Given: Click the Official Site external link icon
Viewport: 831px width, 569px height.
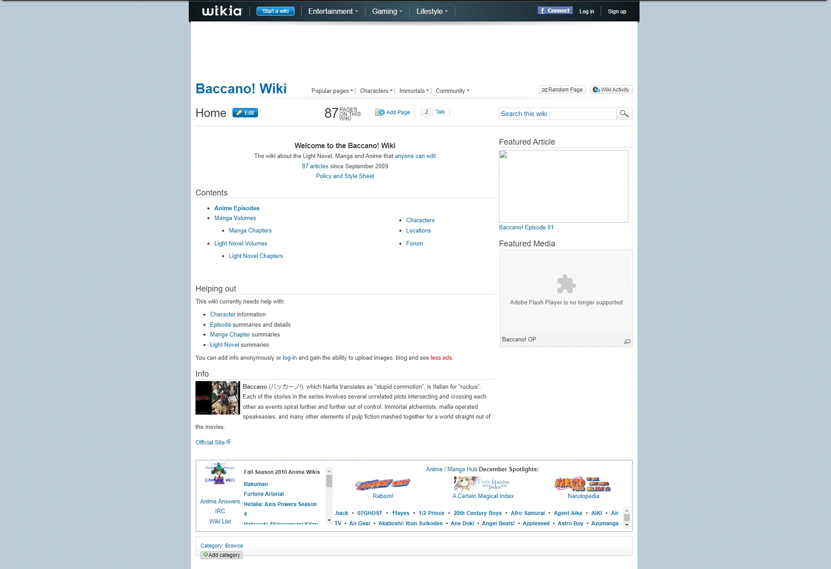Looking at the screenshot, I should pos(229,442).
